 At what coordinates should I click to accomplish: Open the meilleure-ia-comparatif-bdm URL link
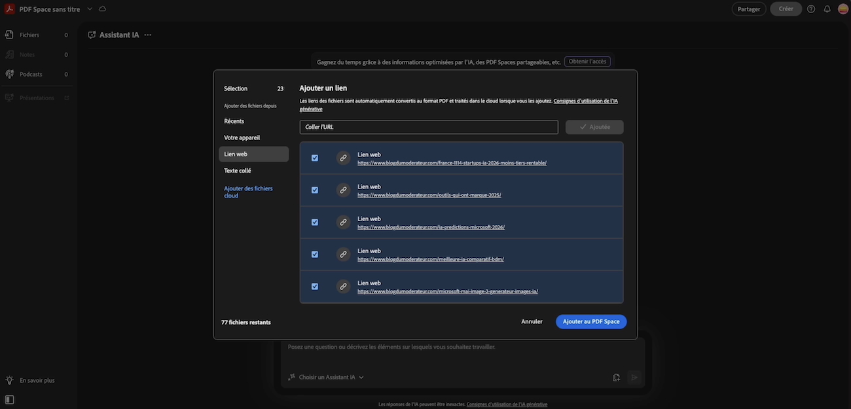(x=430, y=259)
